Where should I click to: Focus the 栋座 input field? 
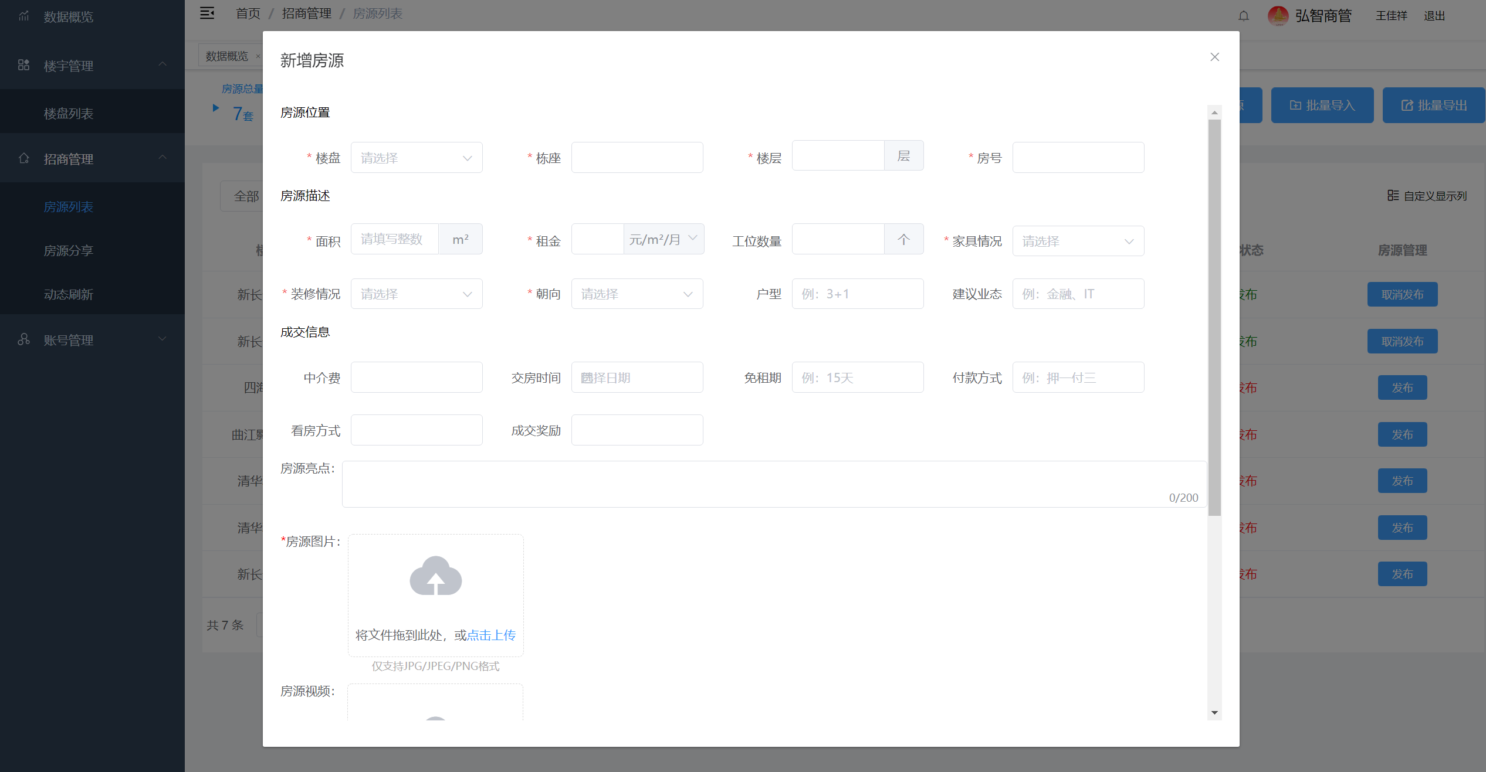pyautogui.click(x=637, y=158)
